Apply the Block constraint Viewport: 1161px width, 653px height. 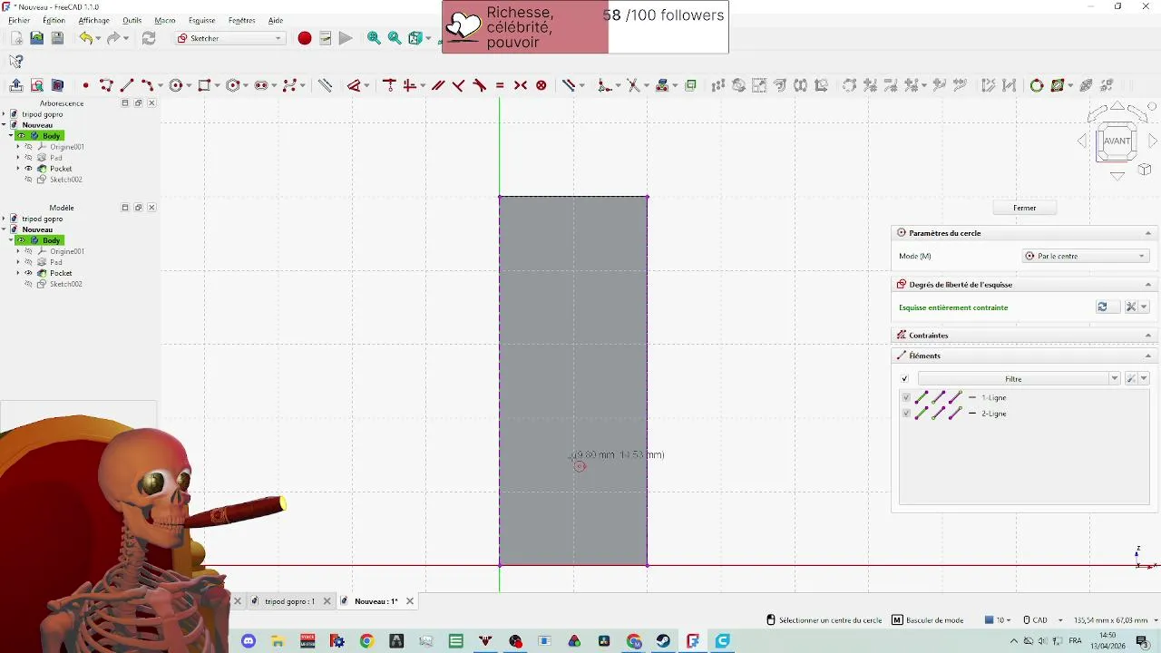(x=541, y=85)
